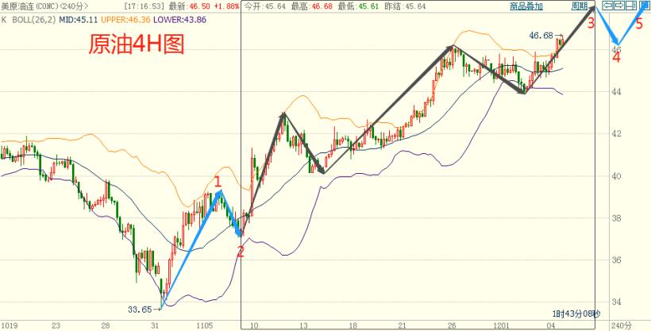
Task: Click the 1105 date on time axis
Action: (206, 325)
